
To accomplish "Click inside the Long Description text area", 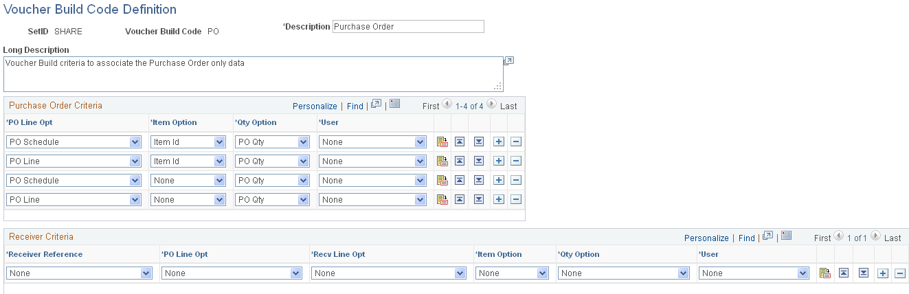I will coord(253,74).
